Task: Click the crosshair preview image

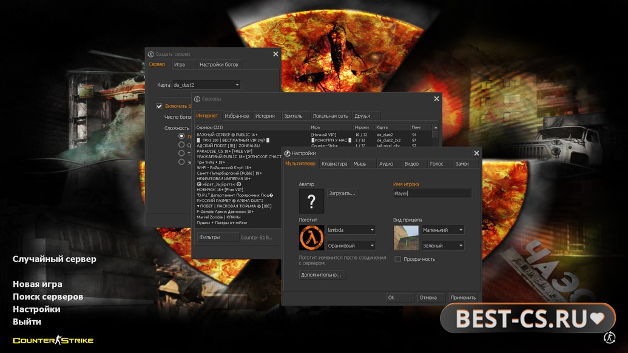Action: [406, 237]
